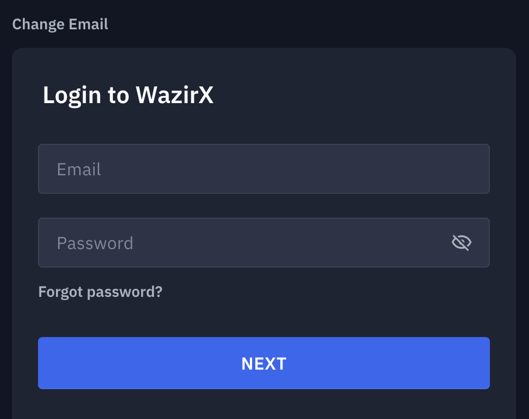Click the Change Email link
529x419 pixels.
[60, 24]
